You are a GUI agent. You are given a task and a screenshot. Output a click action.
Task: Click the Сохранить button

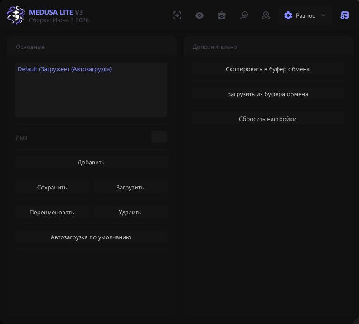(x=52, y=188)
